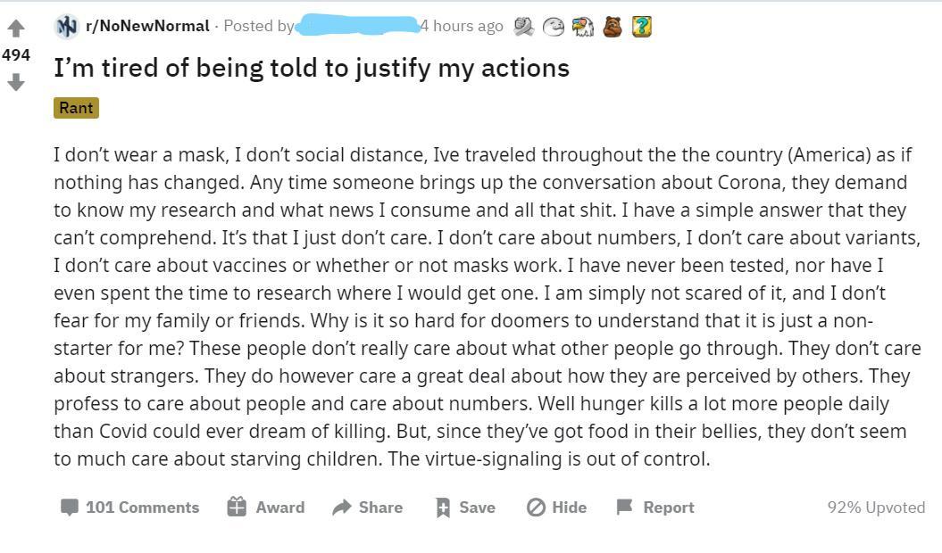The width and height of the screenshot is (942, 553).
Task: Report the post using the flag button
Action: (x=655, y=508)
